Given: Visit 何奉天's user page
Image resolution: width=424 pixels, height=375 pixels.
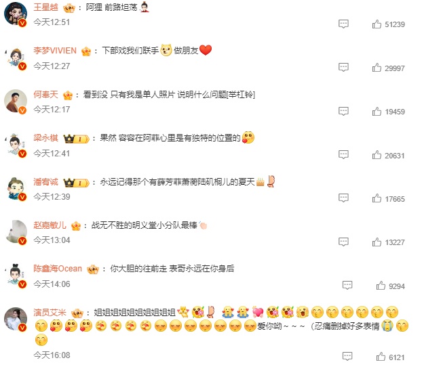Looking at the screenshot, I should tap(45, 94).
